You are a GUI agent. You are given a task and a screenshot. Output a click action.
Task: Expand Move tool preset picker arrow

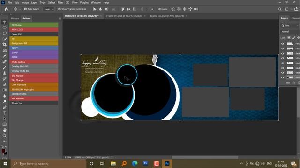pyautogui.click(x=20, y=9)
